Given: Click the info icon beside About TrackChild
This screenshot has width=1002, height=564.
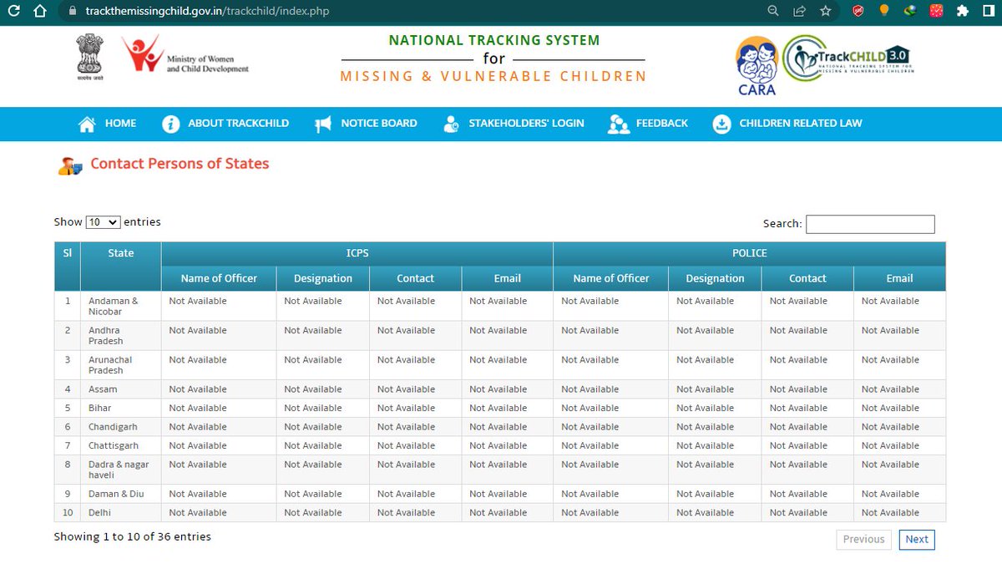Looking at the screenshot, I should 170,124.
